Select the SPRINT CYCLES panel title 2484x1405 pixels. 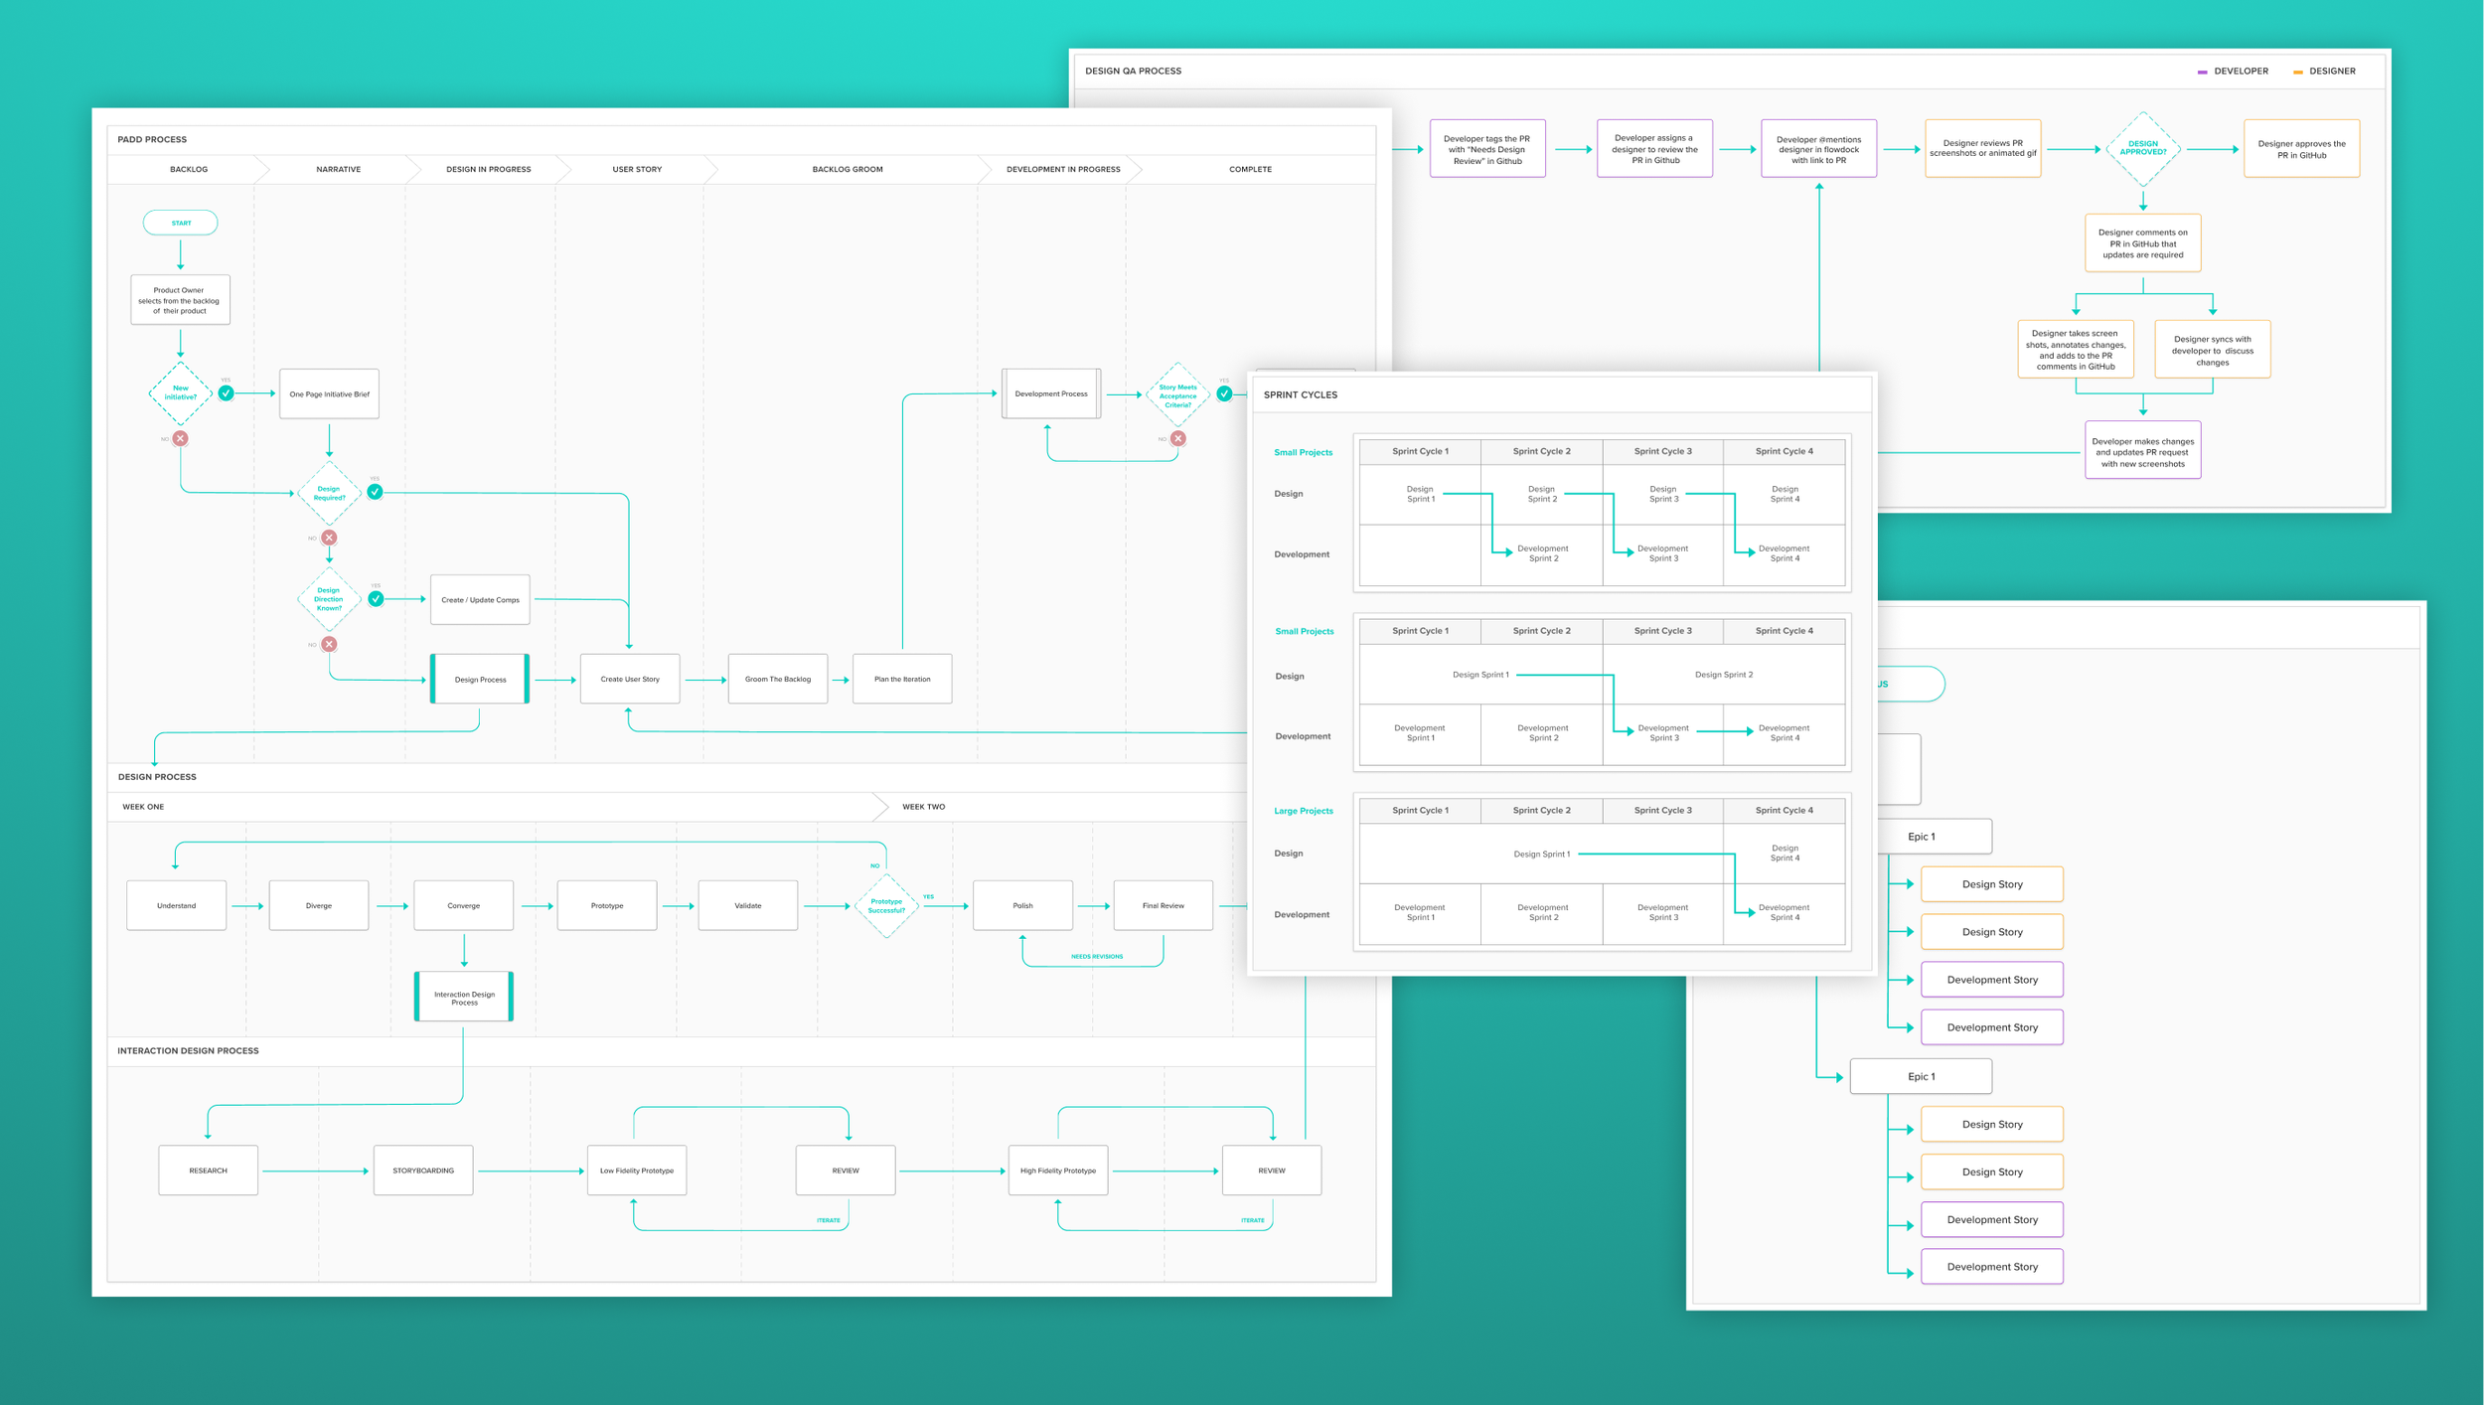1301,394
